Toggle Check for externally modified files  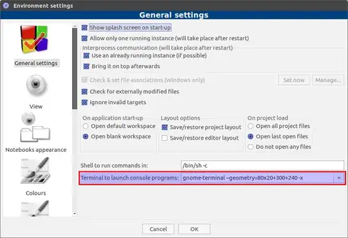[84, 91]
